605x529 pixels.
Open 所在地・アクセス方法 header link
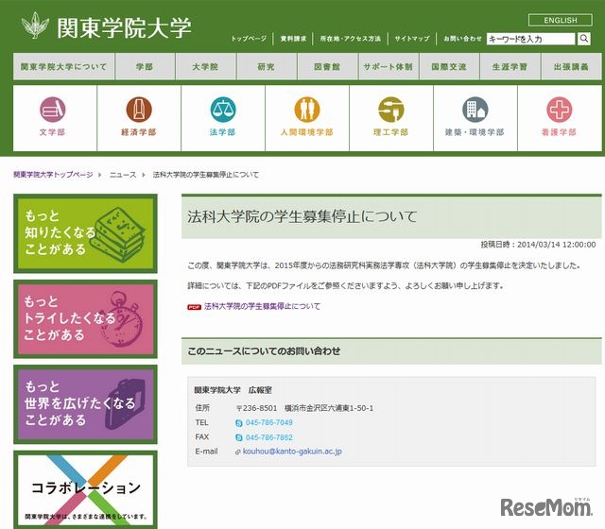tap(351, 39)
